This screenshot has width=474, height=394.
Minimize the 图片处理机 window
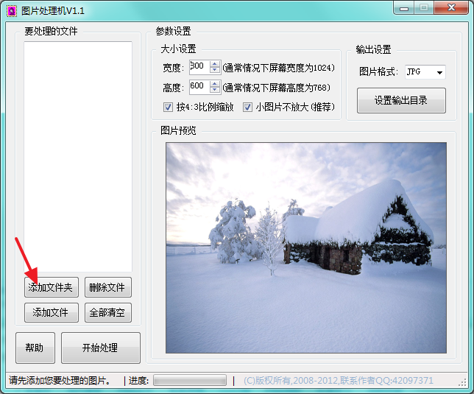404,8
